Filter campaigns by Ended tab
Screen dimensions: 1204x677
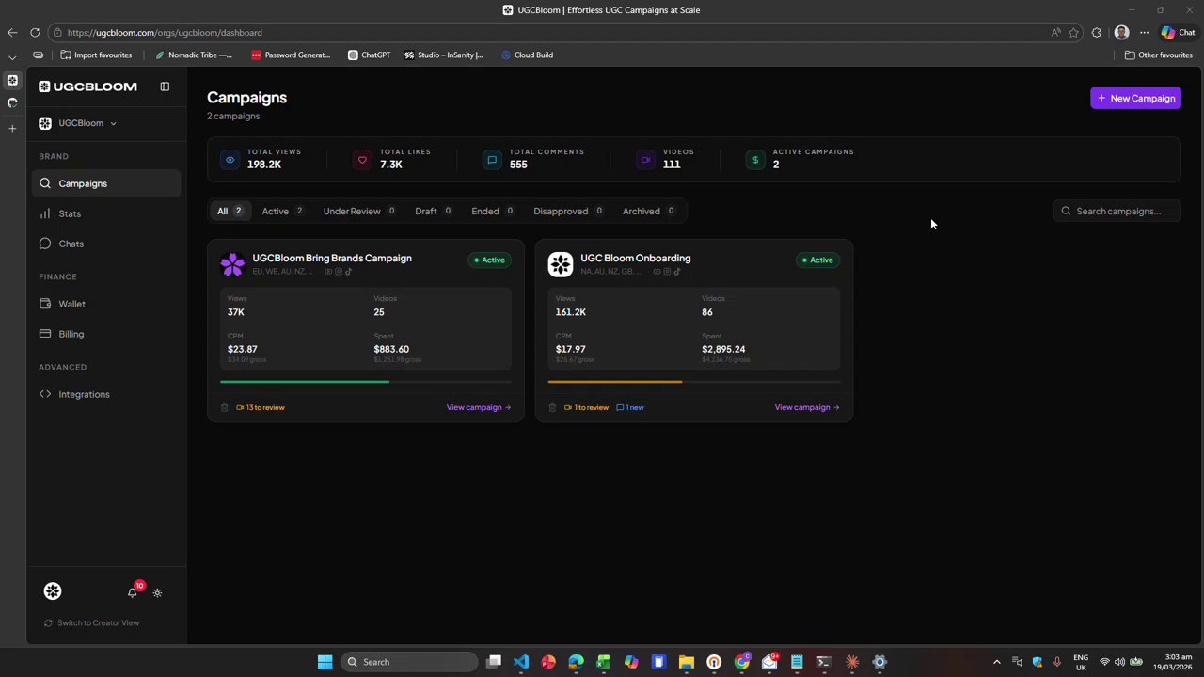(x=492, y=211)
